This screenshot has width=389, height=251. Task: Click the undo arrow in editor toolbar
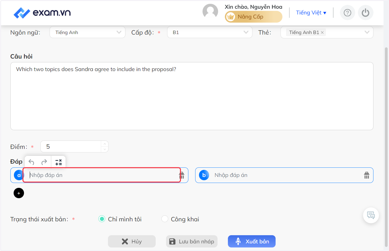[x=31, y=162]
